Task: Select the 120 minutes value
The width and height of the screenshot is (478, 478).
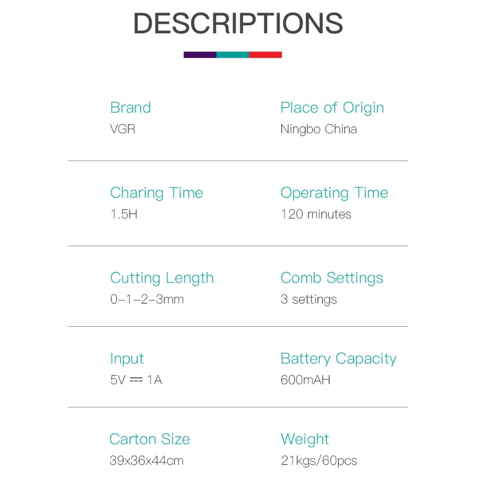Action: tap(316, 214)
